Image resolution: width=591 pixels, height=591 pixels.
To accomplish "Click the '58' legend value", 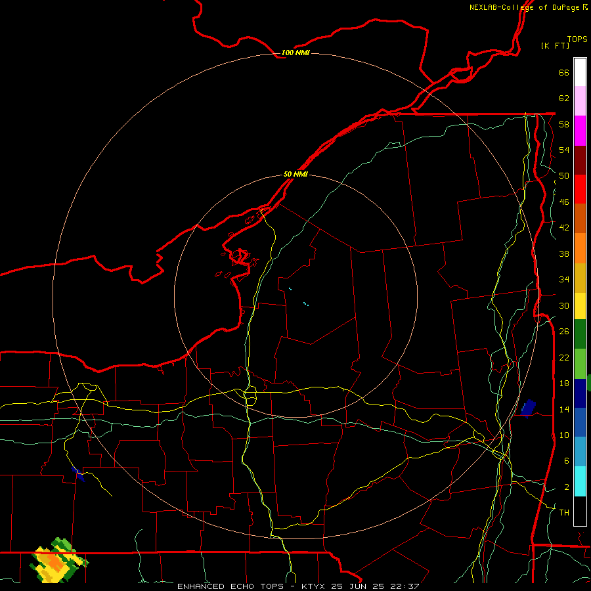I will coord(564,124).
